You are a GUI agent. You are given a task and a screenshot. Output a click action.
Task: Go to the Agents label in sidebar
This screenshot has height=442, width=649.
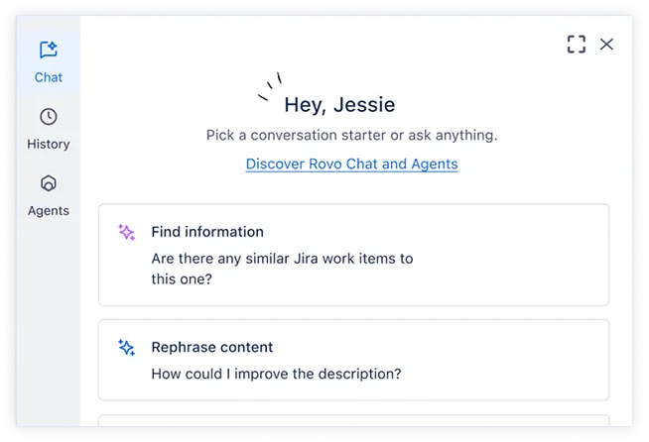(48, 210)
